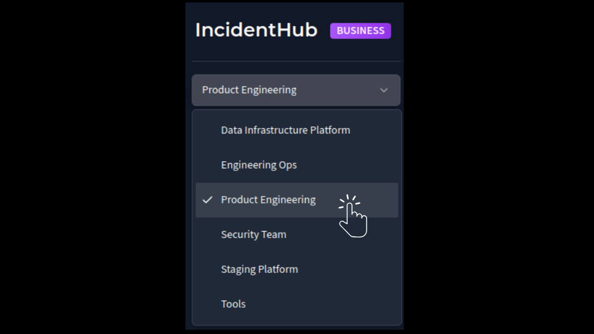Collapse the Product Engineering team dropdown

click(296, 90)
